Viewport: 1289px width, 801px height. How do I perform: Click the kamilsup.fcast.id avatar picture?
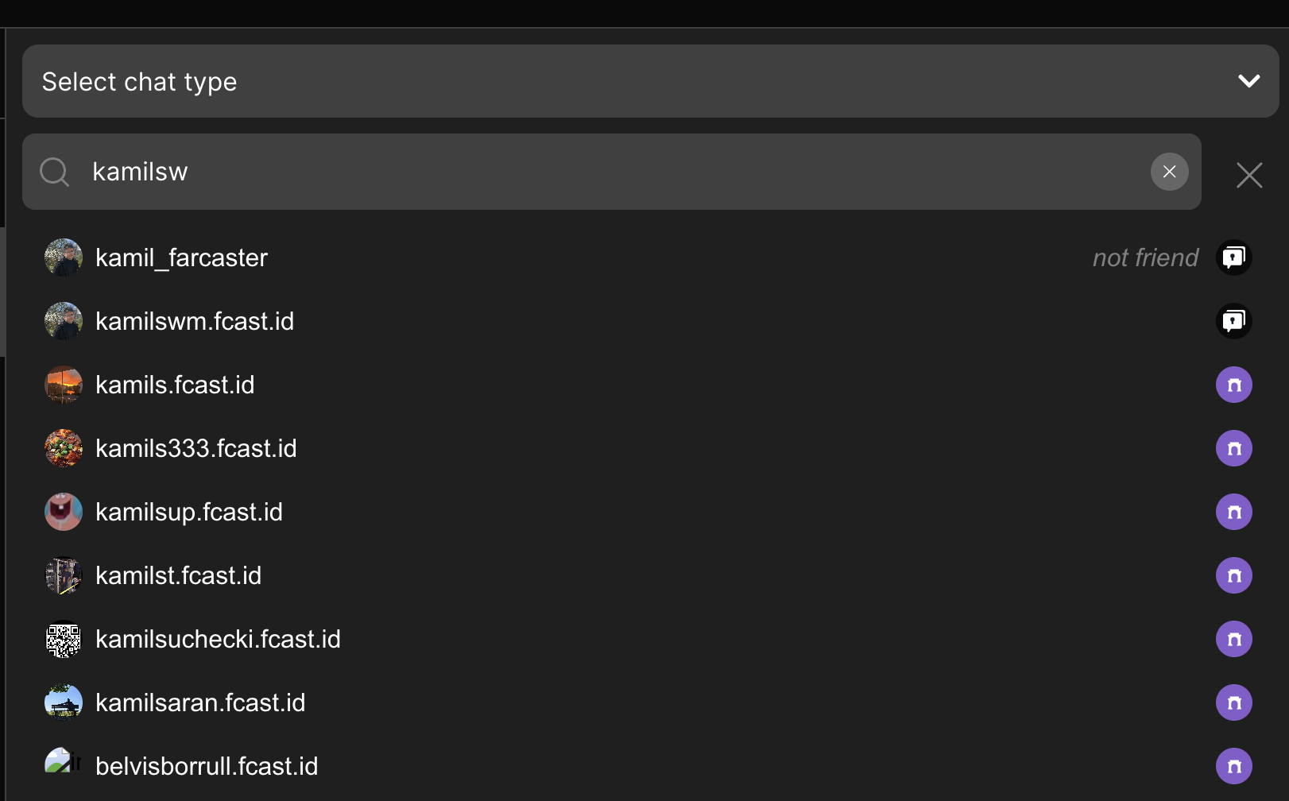pos(64,512)
